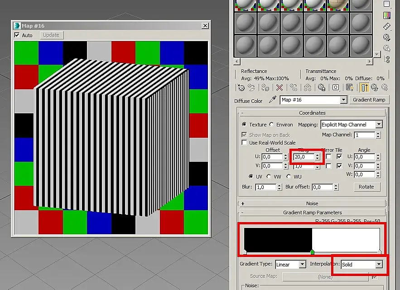
Task: Click the Get Material icon
Action: [x=241, y=87]
